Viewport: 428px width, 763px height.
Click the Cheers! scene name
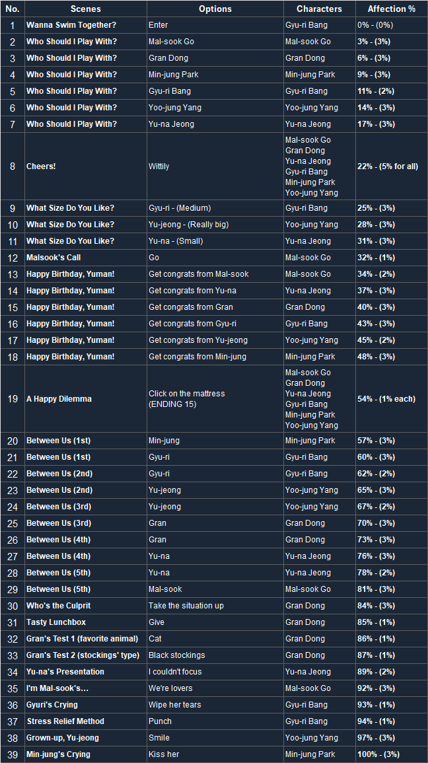pos(41,166)
